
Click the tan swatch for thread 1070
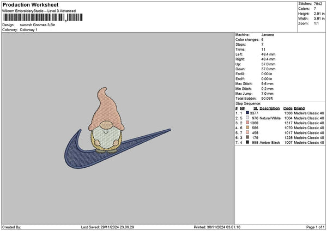click(x=247, y=127)
